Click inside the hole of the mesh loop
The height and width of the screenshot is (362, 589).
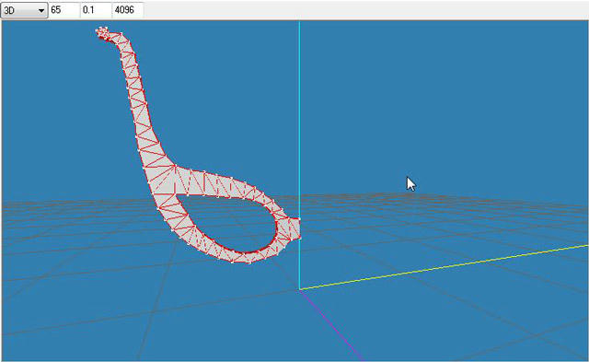(x=233, y=222)
